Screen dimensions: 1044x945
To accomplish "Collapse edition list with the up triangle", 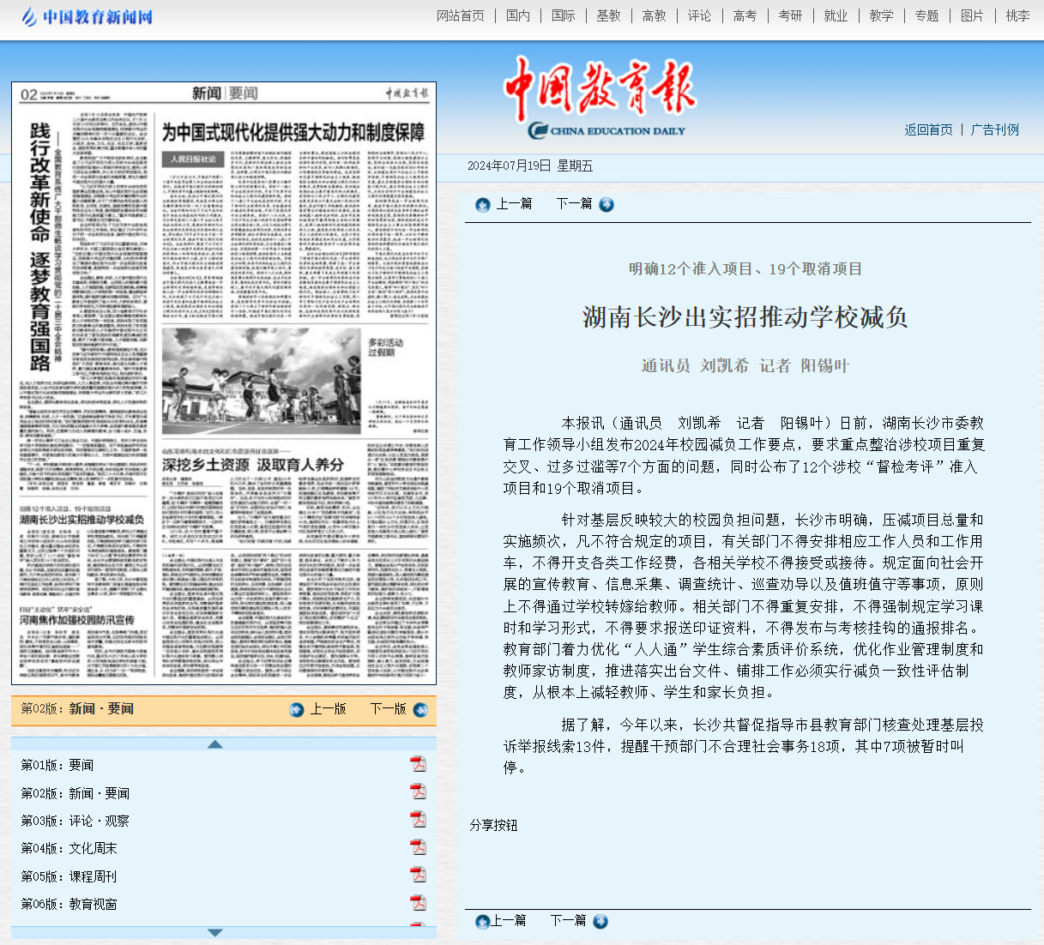I will pos(215,743).
